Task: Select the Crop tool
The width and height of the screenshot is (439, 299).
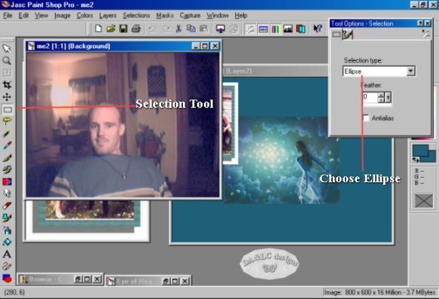Action: (x=7, y=85)
